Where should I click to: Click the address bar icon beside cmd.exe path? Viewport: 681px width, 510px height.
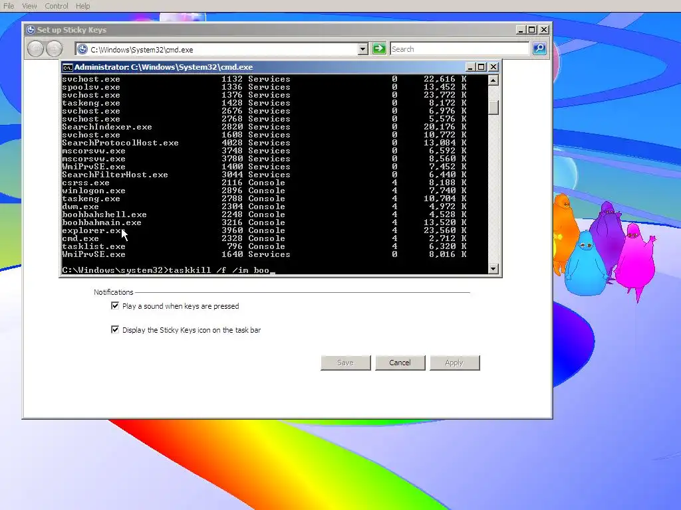[82, 49]
